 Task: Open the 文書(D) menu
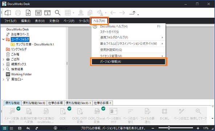click(54, 21)
